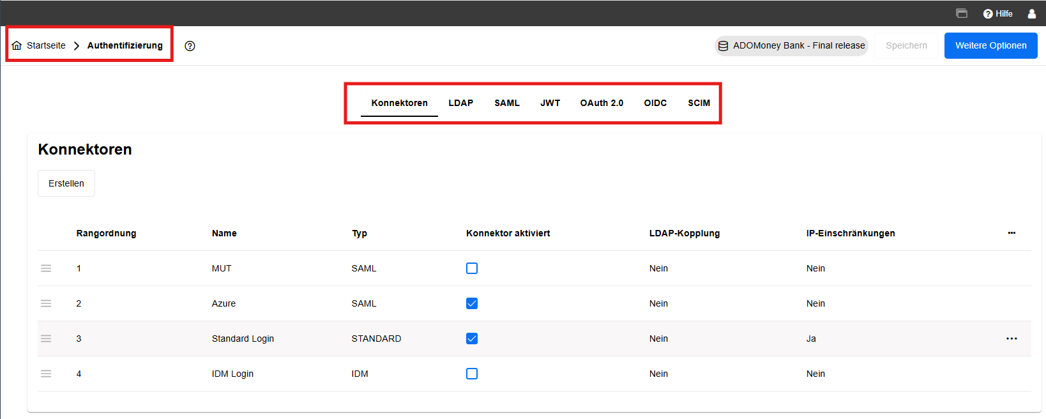Image resolution: width=1046 pixels, height=419 pixels.
Task: Open the SAML tab
Action: 507,103
